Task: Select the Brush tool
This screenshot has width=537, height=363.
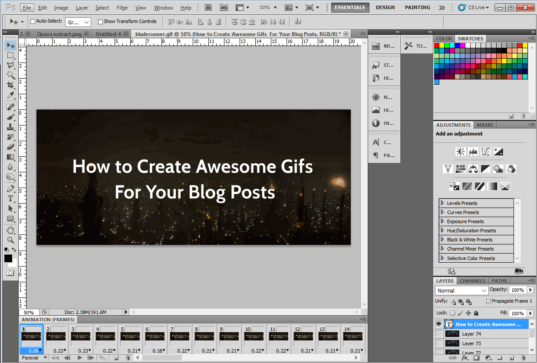Action: point(10,117)
